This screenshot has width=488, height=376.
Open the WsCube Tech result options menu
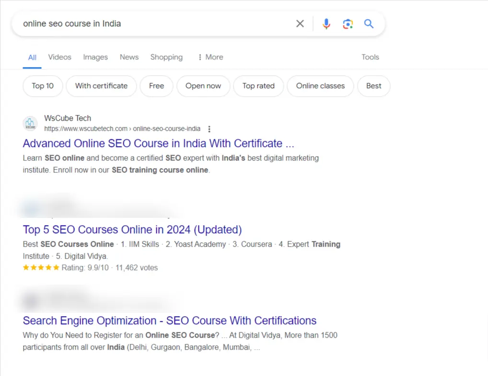209,129
